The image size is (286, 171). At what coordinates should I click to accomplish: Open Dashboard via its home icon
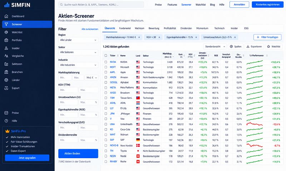(x=6, y=16)
